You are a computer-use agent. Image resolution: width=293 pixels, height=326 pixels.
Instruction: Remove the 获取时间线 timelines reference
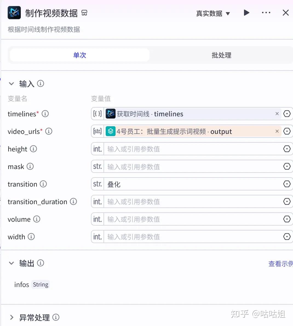click(x=277, y=114)
